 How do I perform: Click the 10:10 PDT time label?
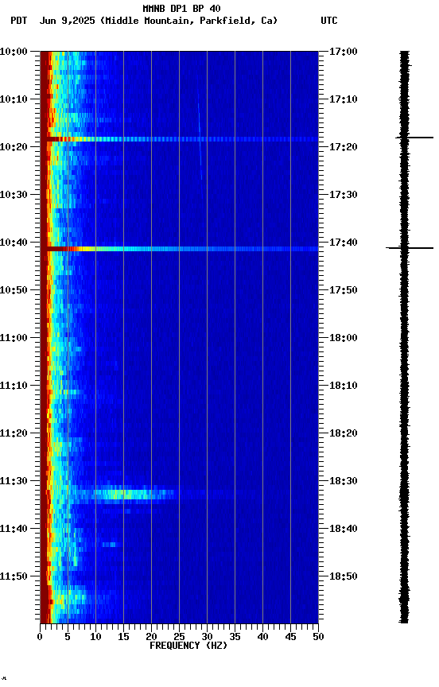tap(14, 99)
